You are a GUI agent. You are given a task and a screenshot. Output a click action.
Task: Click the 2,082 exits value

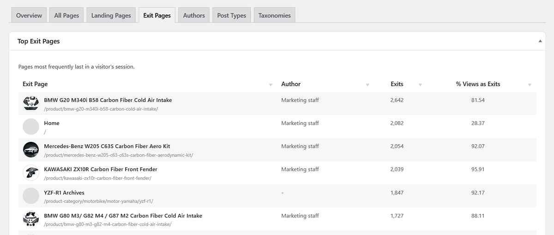[x=397, y=123]
